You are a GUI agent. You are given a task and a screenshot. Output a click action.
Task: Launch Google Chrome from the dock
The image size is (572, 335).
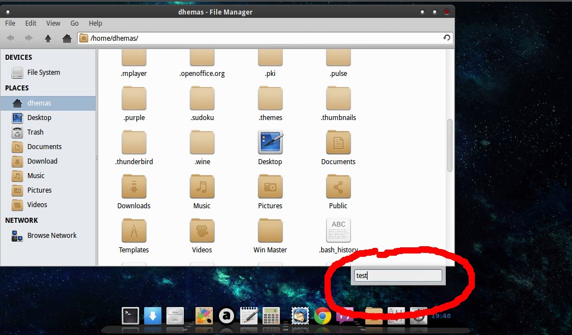click(322, 316)
